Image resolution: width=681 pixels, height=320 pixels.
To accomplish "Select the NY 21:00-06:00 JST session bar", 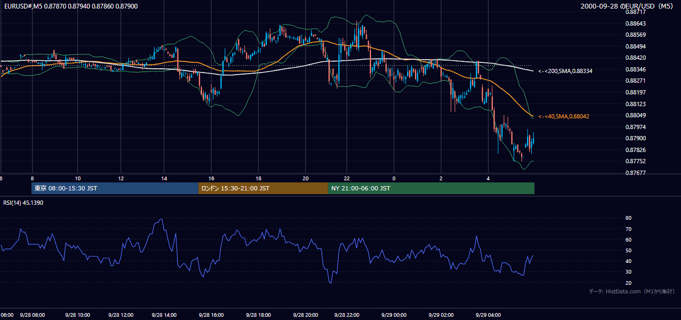I will tap(431, 188).
